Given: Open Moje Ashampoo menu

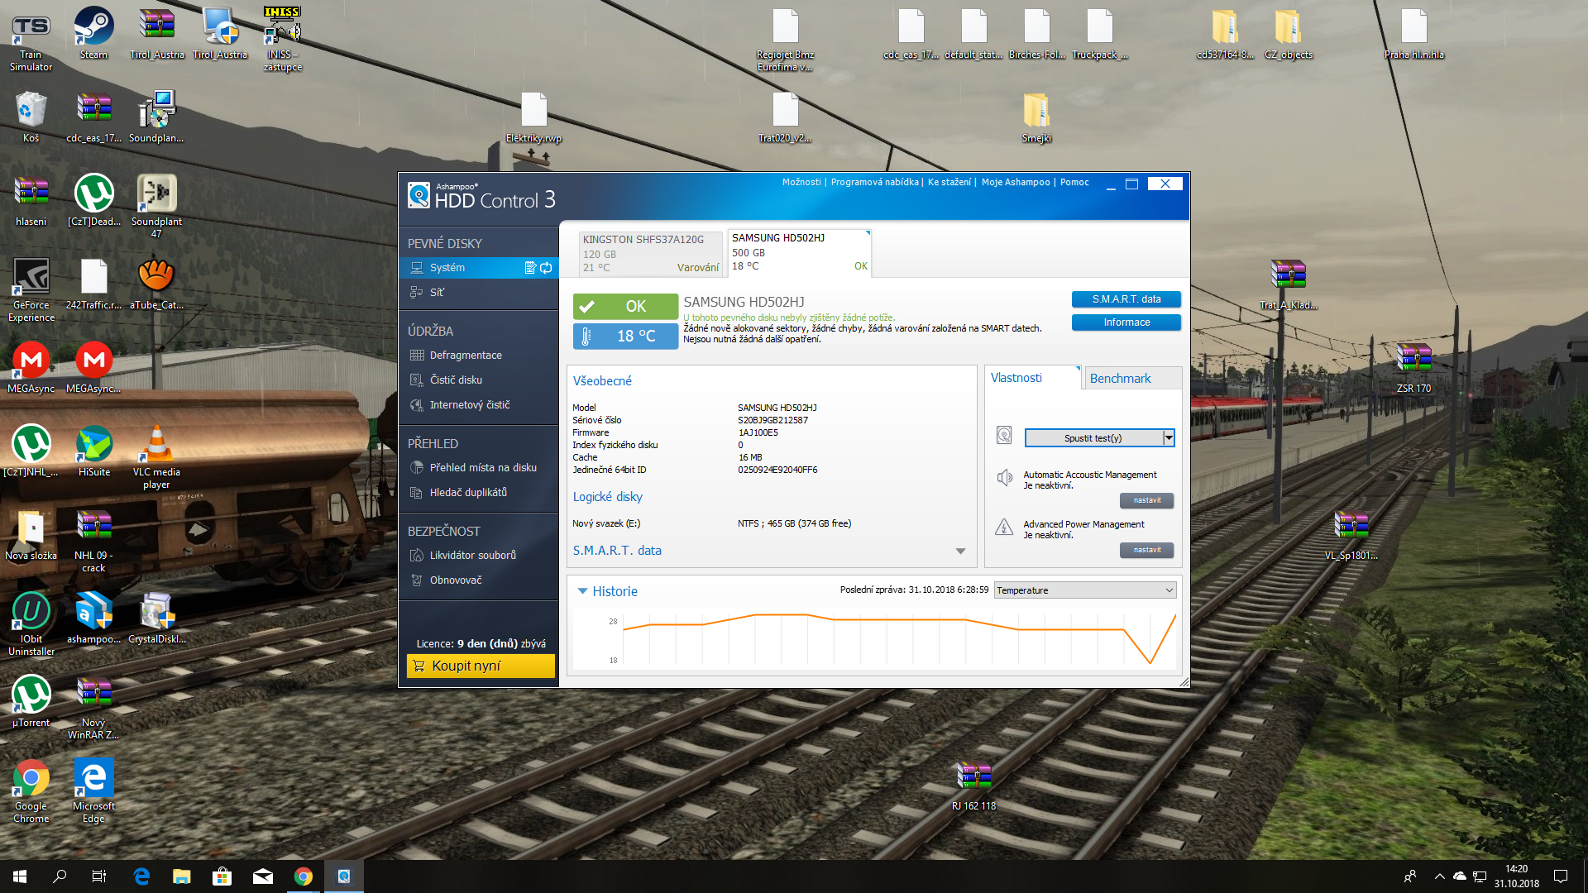Looking at the screenshot, I should pos(1015,182).
